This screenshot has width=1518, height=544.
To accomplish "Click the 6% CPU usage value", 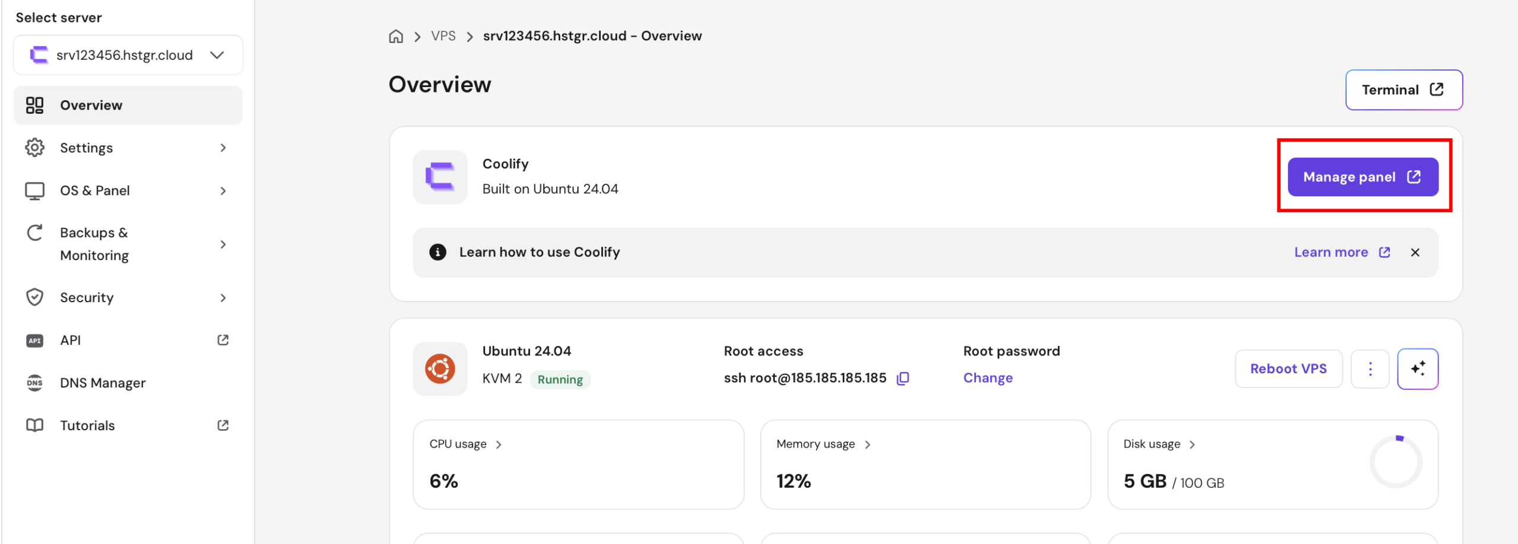I will 444,481.
